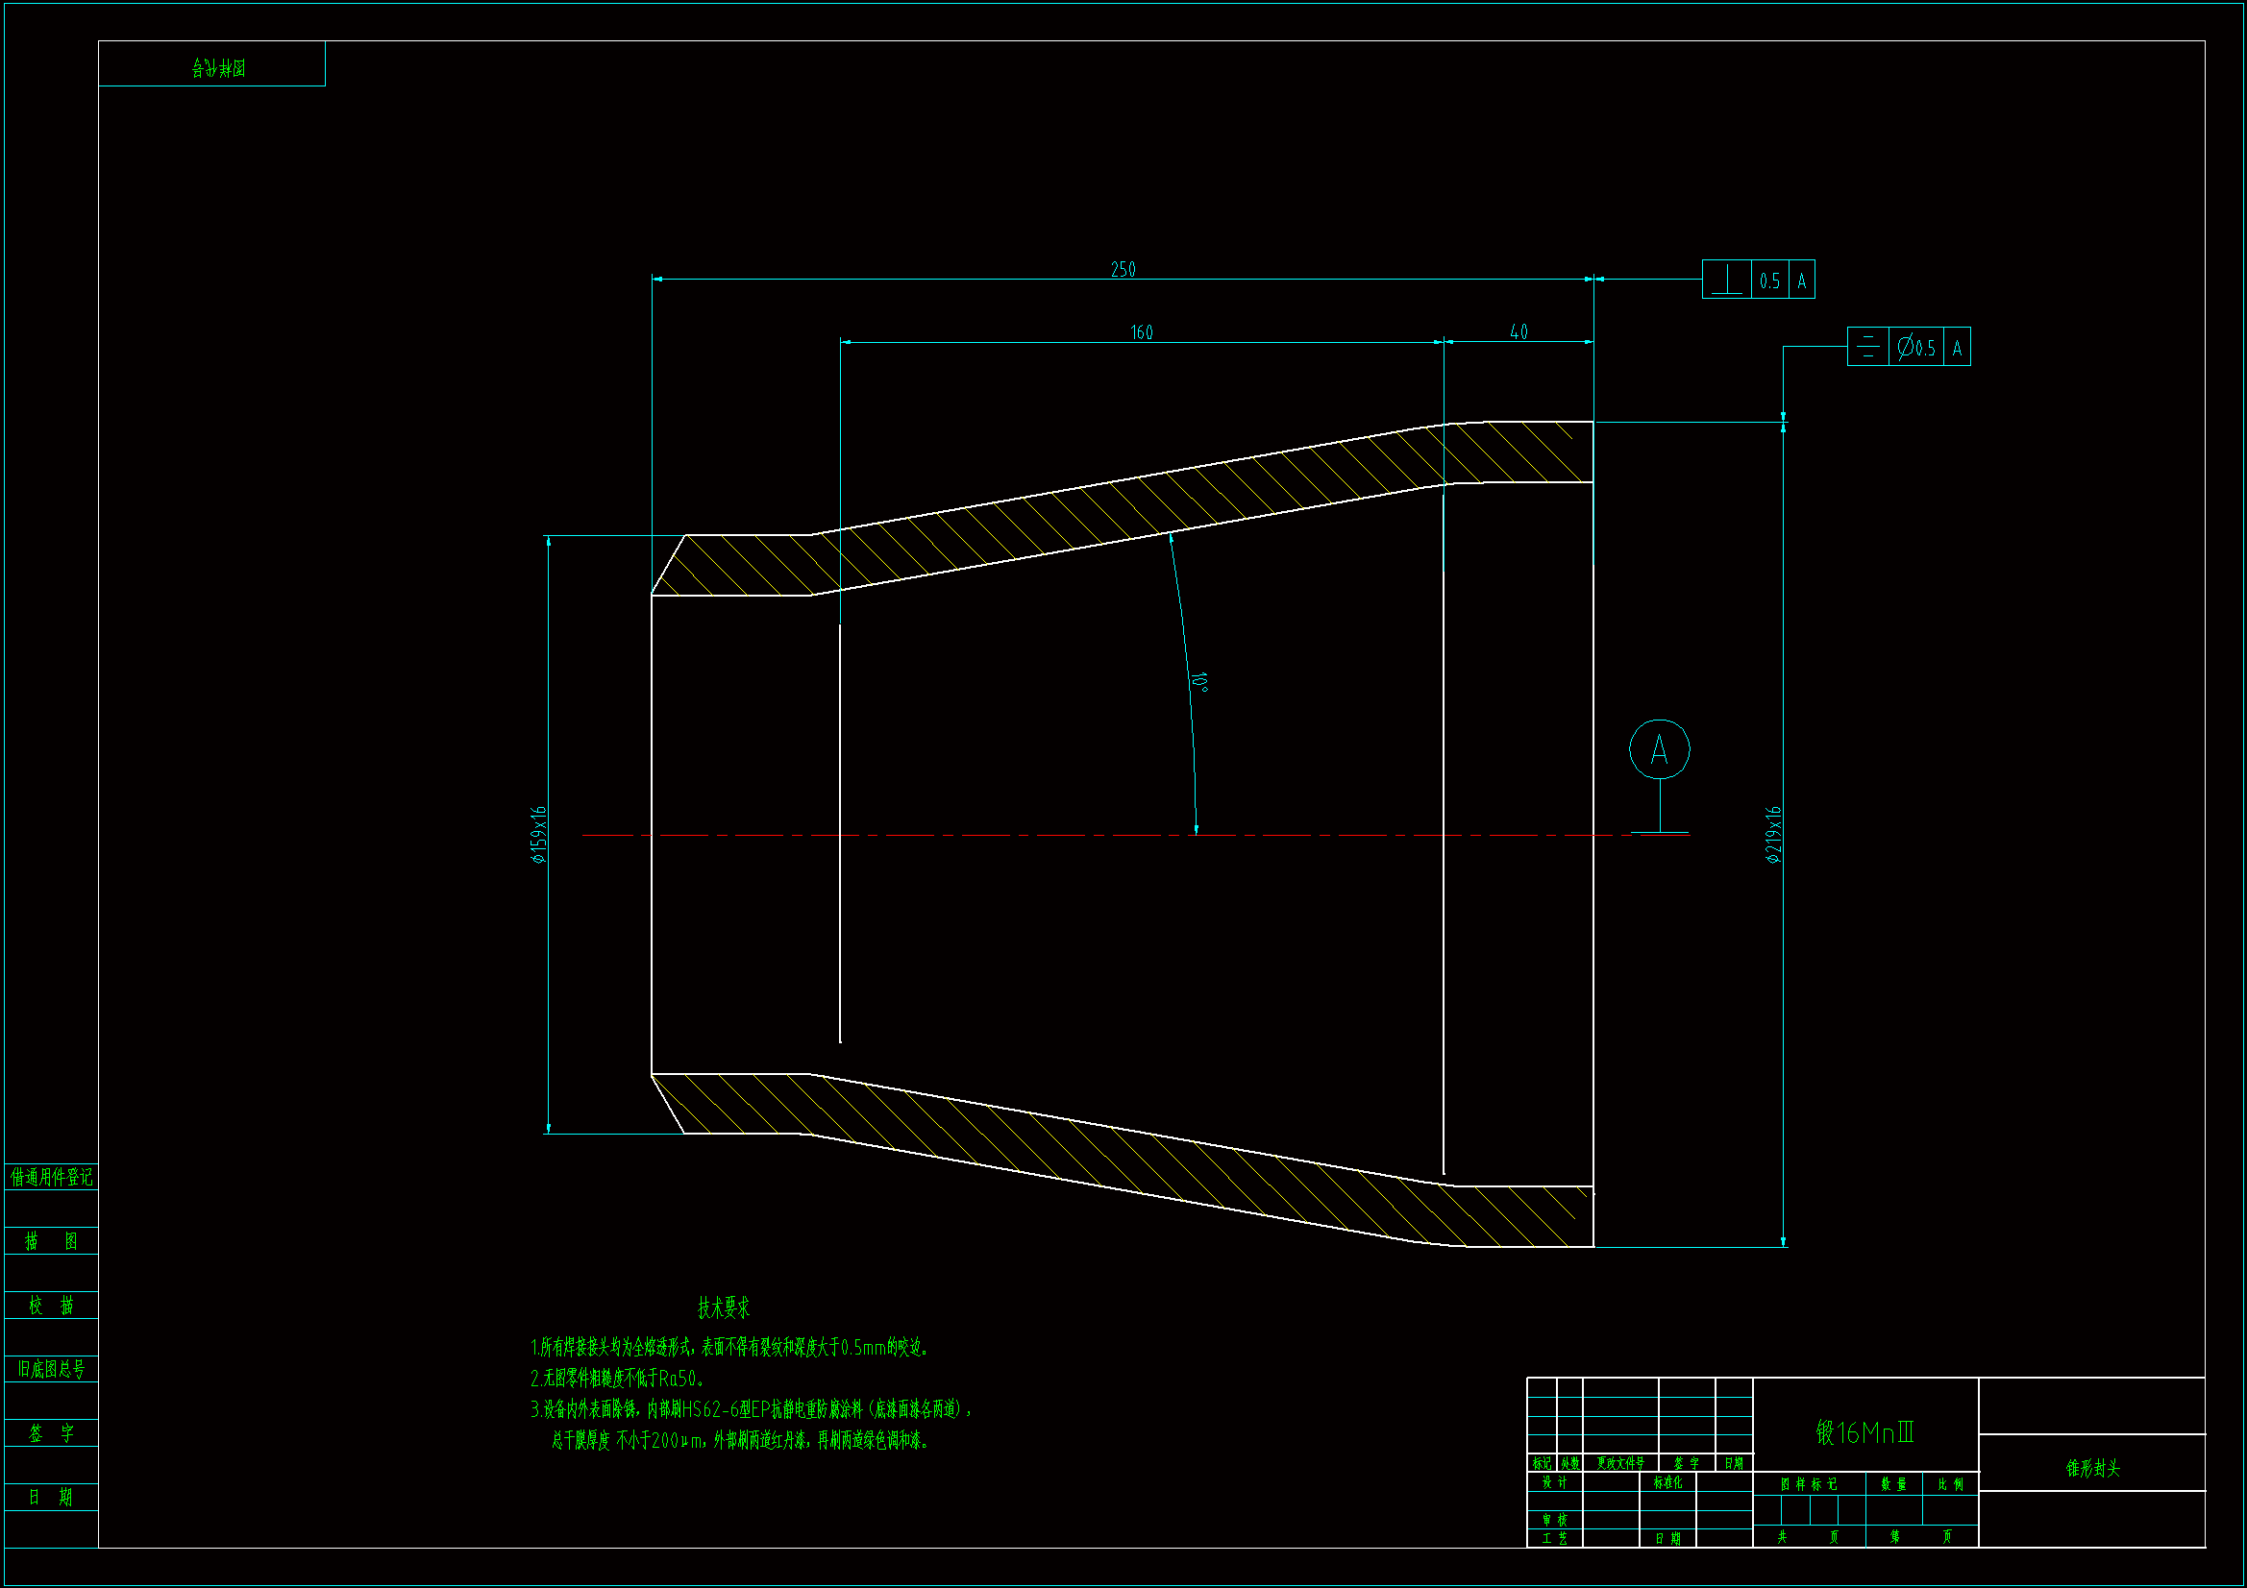The image size is (2247, 1588).
Task: Click the mirrored drawing number box top-left
Action: click(x=212, y=64)
